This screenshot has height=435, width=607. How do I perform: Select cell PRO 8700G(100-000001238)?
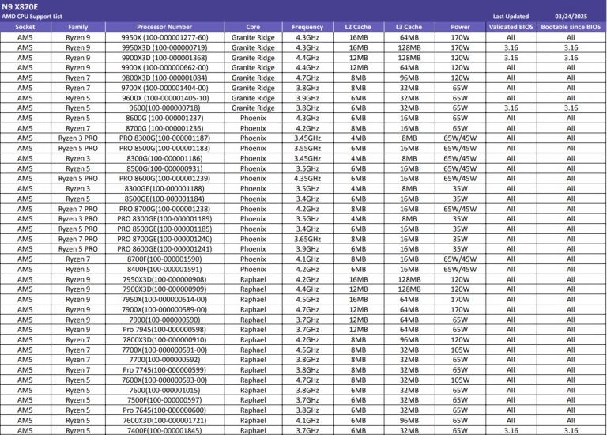pyautogui.click(x=164, y=209)
